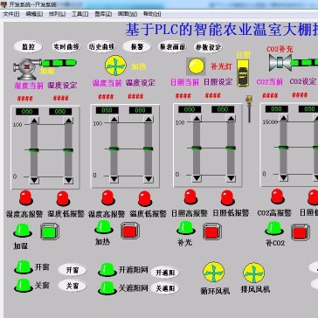Open the 历史曲线 history curve screen
Image resolution: width=318 pixels, height=318 pixels.
(101, 46)
